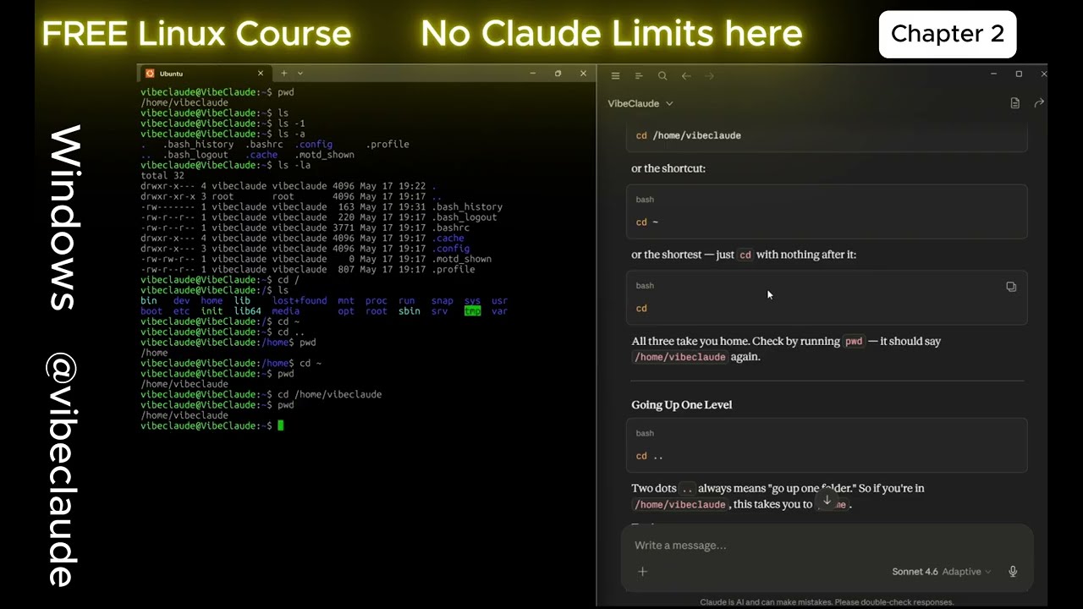Click 'media' in the terminal ls output
The width and height of the screenshot is (1083, 609).
[286, 311]
